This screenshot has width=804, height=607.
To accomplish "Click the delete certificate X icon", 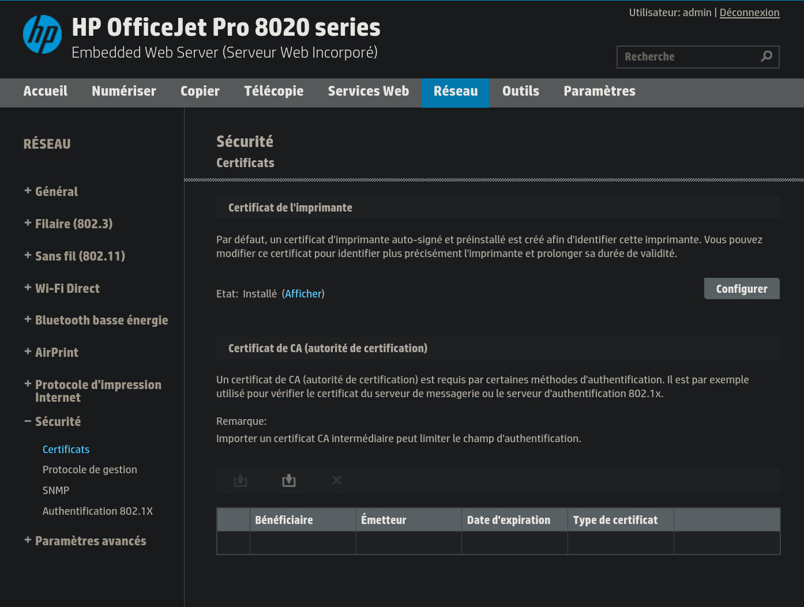I will pos(337,480).
